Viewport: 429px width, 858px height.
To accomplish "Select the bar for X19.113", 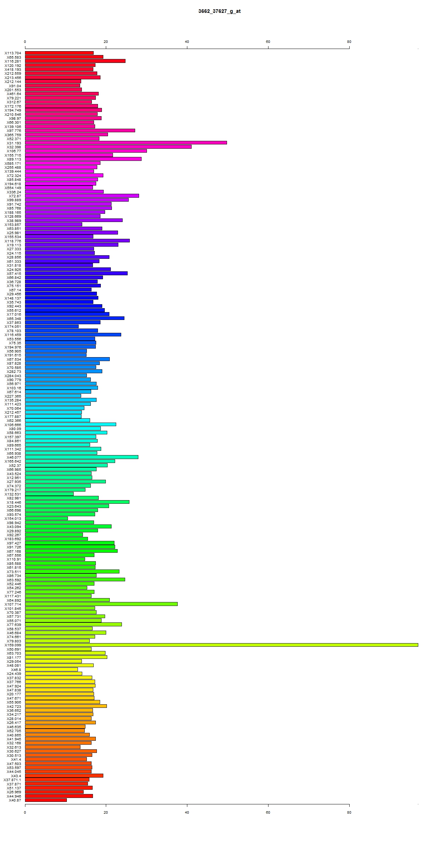I will tap(71, 245).
